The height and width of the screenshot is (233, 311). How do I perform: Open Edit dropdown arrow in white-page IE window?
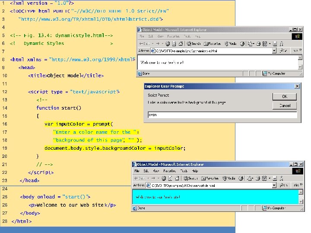270,44
